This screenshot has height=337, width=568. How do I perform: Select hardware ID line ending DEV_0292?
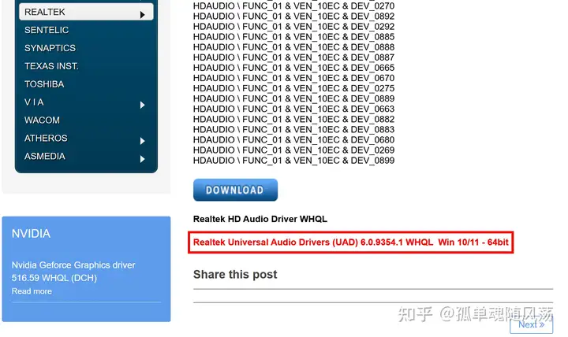(x=293, y=27)
